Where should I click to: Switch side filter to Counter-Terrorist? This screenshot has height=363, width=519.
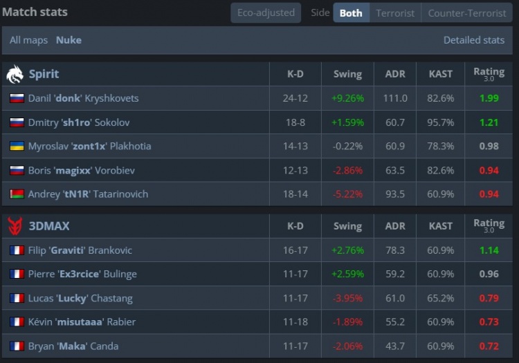coord(467,12)
